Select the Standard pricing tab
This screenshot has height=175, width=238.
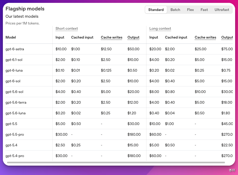point(156,10)
